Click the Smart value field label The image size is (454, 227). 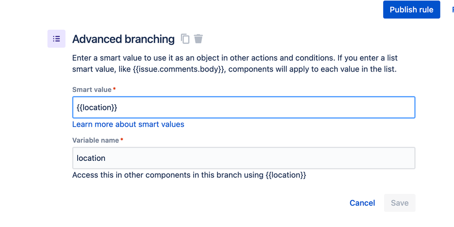pyautogui.click(x=91, y=90)
